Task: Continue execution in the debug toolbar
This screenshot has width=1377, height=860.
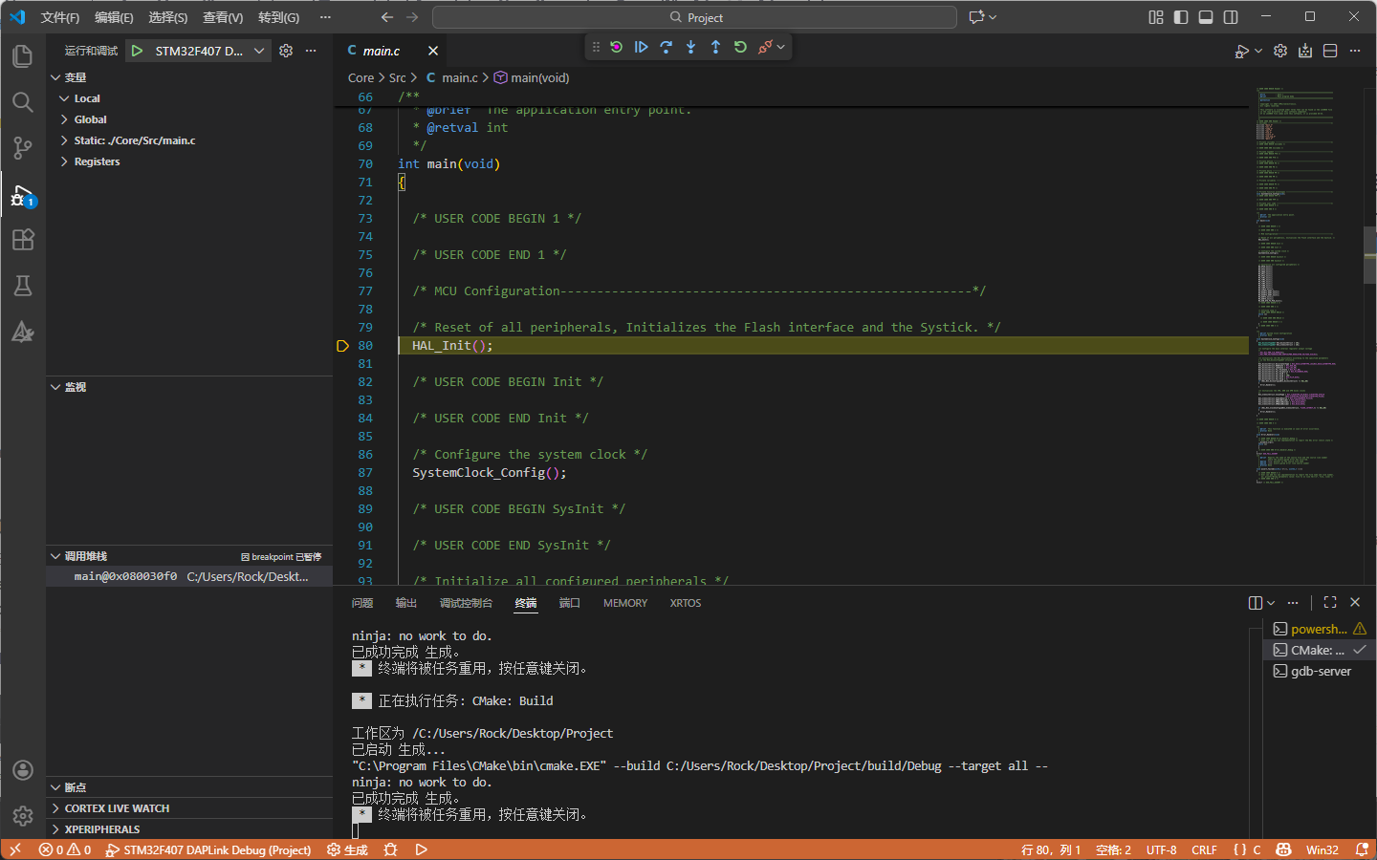Action: (641, 47)
